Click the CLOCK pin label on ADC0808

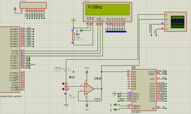pyautogui.click(x=151, y=72)
